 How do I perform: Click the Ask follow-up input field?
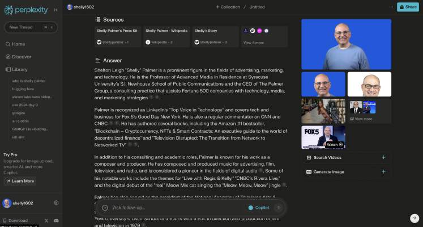(x=176, y=208)
